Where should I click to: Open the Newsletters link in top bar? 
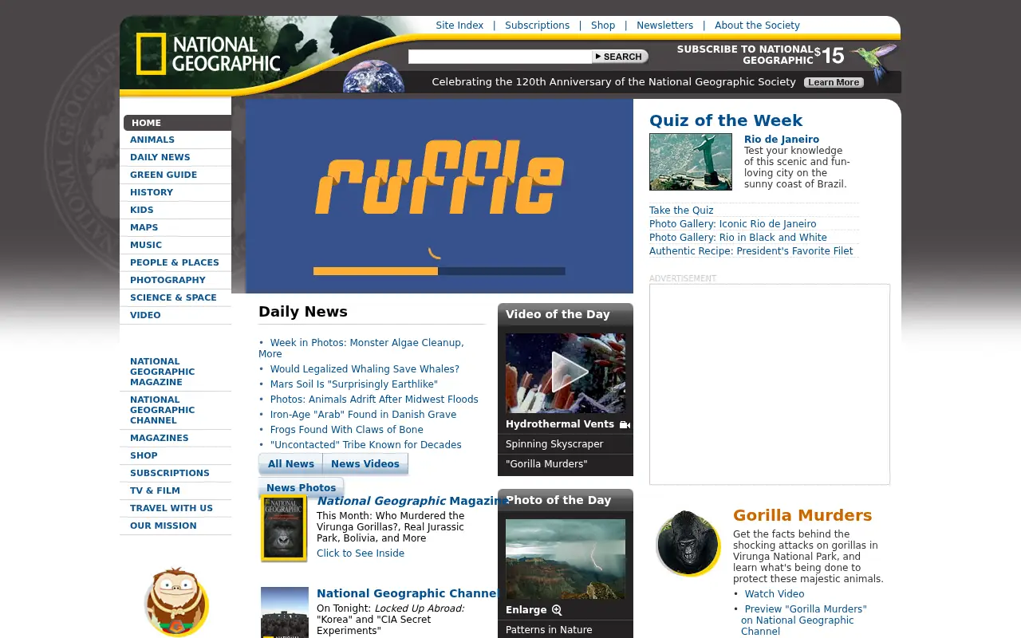click(664, 26)
